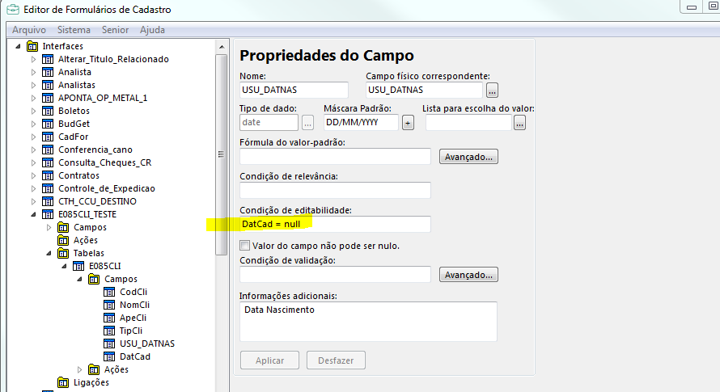This screenshot has width=720, height=392.
Task: Collapse the E085CLI_TESTE tree node
Action: coord(33,214)
